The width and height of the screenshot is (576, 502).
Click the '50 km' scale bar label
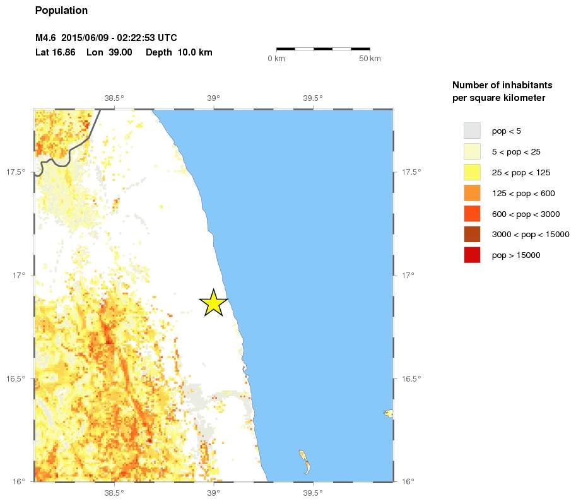coord(370,59)
